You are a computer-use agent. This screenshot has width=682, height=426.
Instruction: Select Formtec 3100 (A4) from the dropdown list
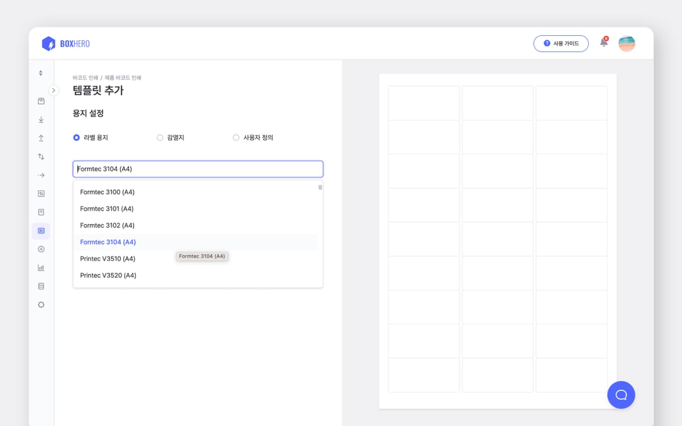(107, 192)
